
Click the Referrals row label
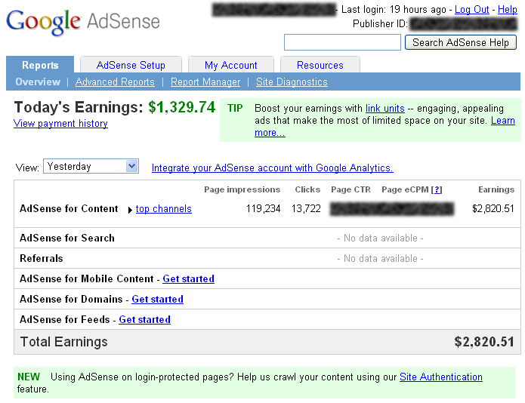click(x=42, y=259)
